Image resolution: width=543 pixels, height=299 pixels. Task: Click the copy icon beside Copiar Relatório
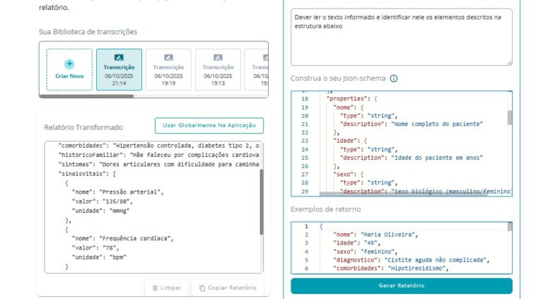(x=203, y=288)
